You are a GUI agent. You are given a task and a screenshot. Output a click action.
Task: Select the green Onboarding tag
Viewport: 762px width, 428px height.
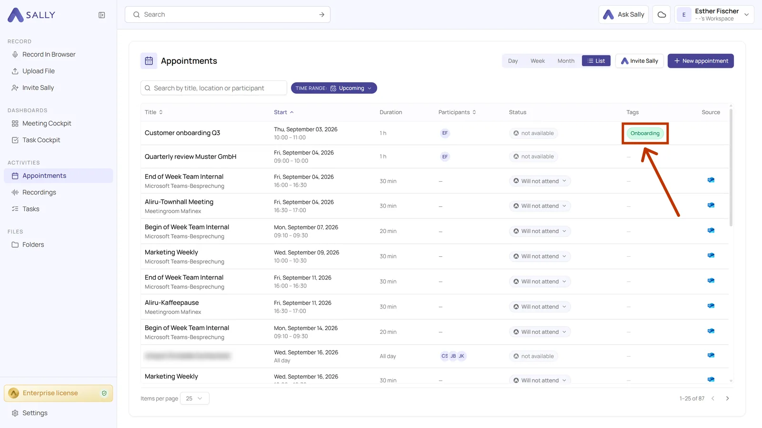coord(645,133)
